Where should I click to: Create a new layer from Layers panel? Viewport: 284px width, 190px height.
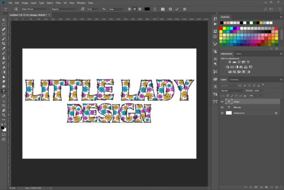(271, 187)
